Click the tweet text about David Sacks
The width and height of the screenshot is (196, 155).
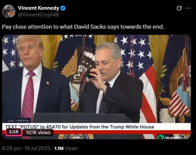[x=83, y=27]
